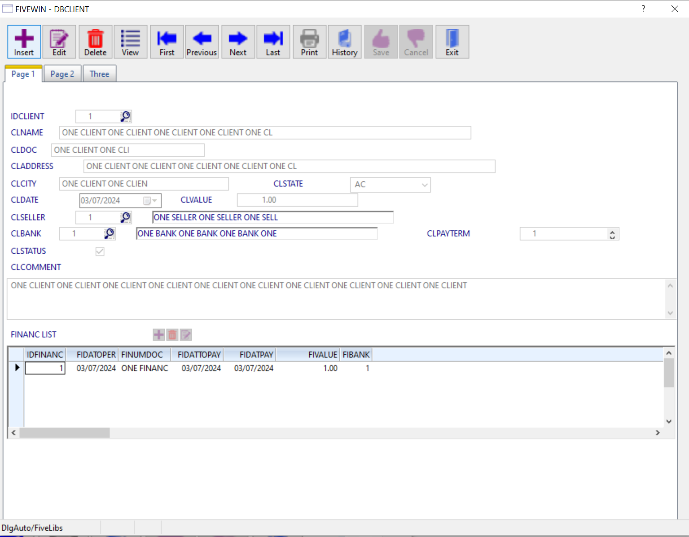Go to the Next record
The width and height of the screenshot is (689, 537).
click(x=238, y=42)
